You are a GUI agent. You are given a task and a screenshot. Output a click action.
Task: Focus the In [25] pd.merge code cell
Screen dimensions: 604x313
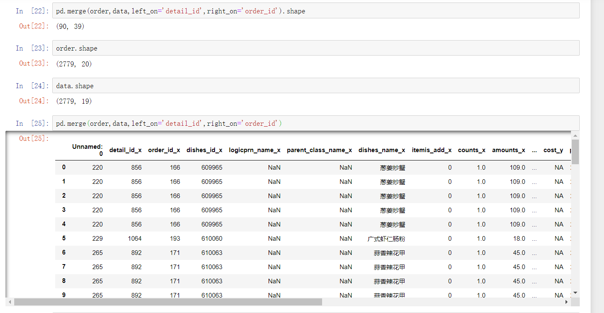point(316,123)
